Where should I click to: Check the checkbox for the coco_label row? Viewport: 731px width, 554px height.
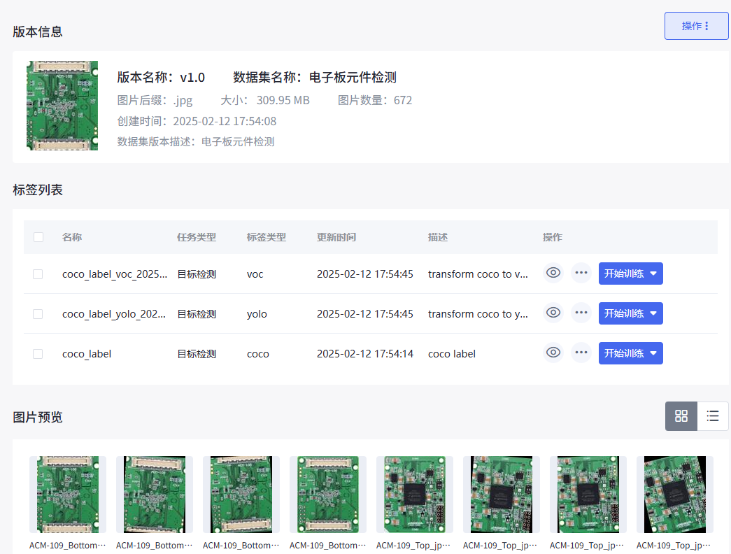(38, 353)
